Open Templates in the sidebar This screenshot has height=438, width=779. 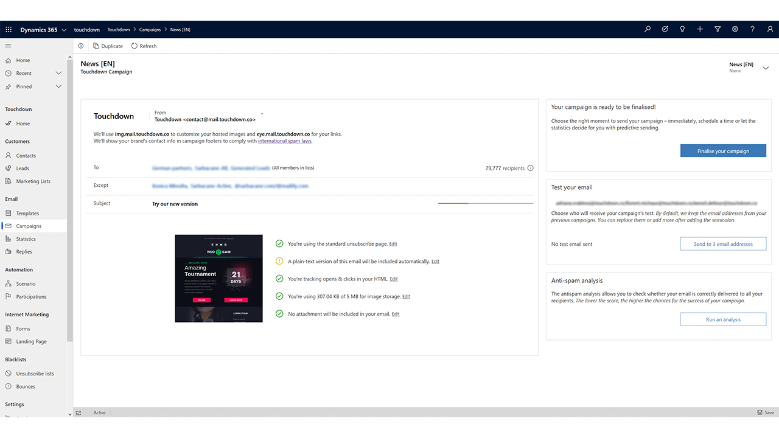coord(27,214)
